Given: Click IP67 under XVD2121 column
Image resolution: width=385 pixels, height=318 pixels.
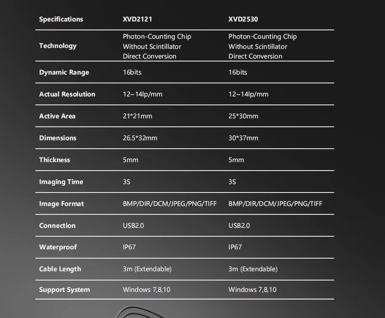Looking at the screenshot, I should pyautogui.click(x=129, y=247).
